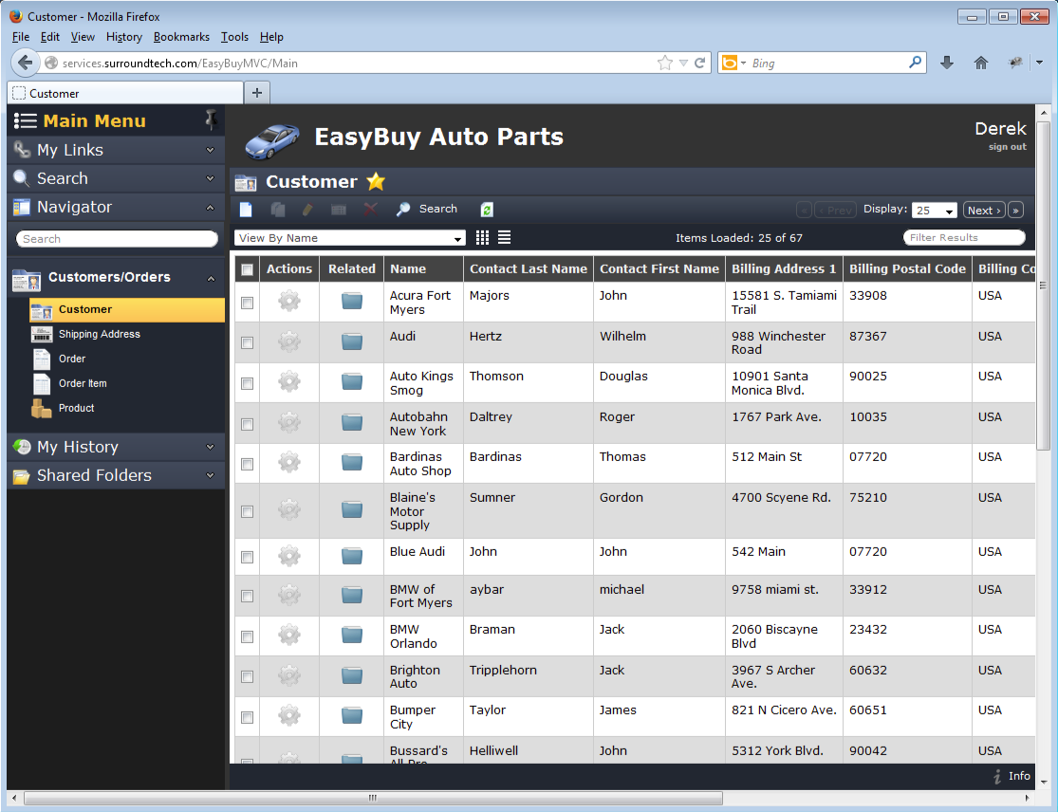
Task: Click the display record toolbar icon
Action: (x=339, y=210)
